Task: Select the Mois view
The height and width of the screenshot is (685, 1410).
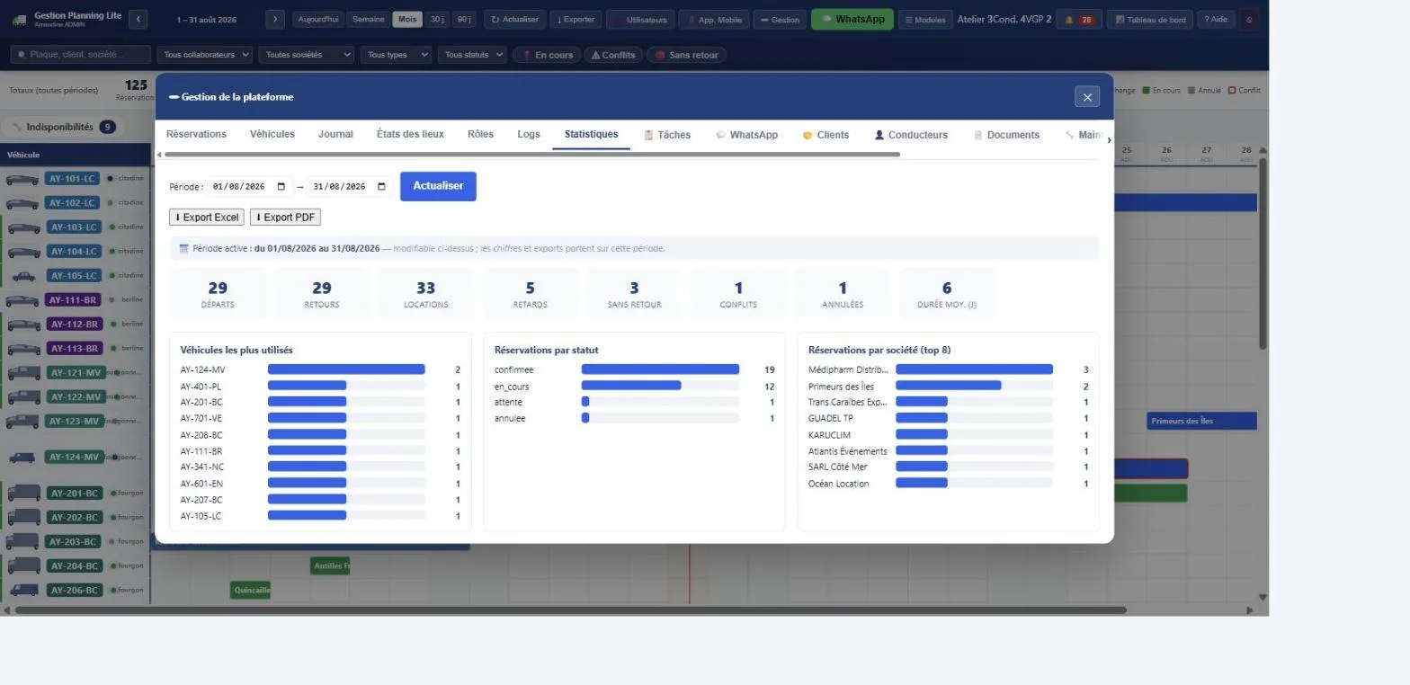Action: coord(407,19)
